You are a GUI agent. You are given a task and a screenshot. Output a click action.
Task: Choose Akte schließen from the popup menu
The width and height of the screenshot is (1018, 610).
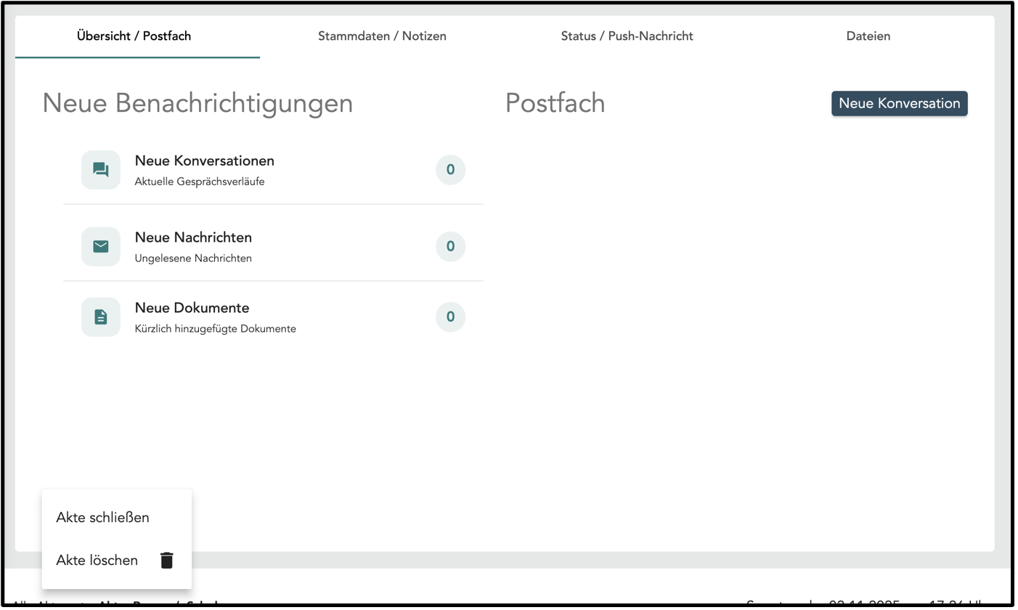pos(102,518)
